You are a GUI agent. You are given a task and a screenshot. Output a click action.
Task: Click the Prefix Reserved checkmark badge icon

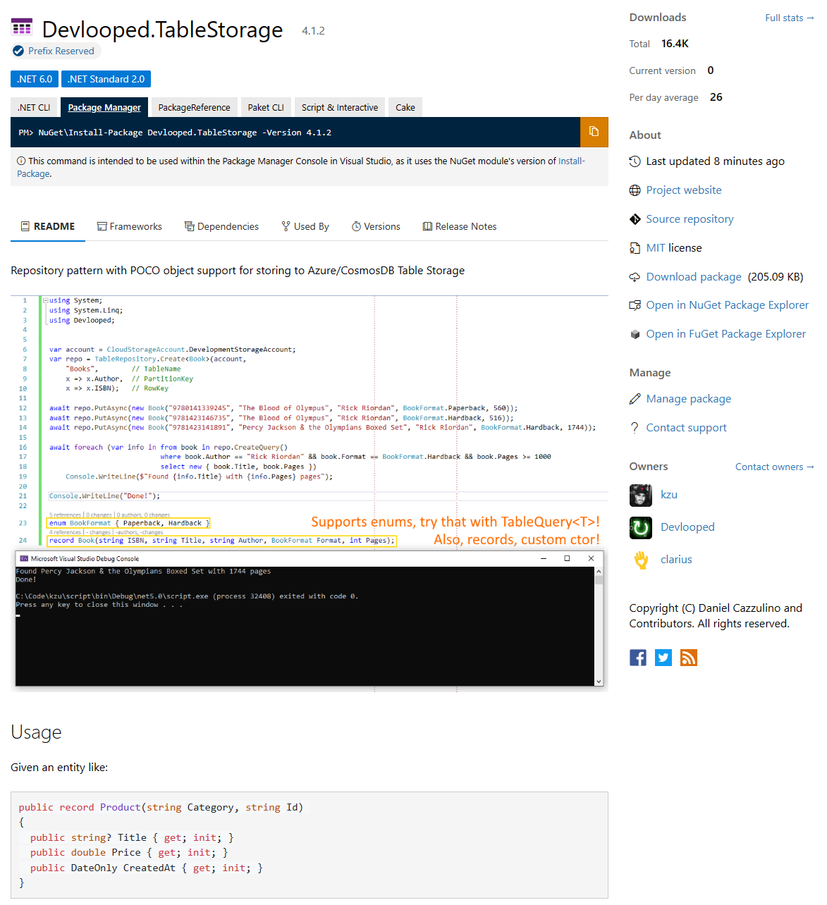click(18, 51)
